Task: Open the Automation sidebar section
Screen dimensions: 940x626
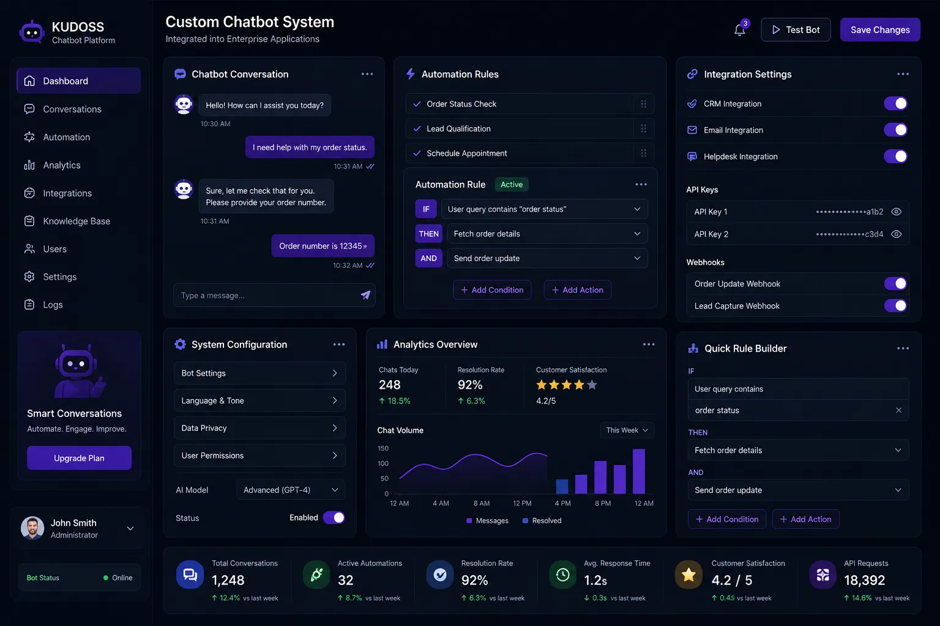Action: (x=79, y=137)
